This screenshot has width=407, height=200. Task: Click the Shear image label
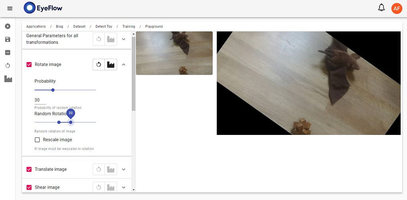47,187
